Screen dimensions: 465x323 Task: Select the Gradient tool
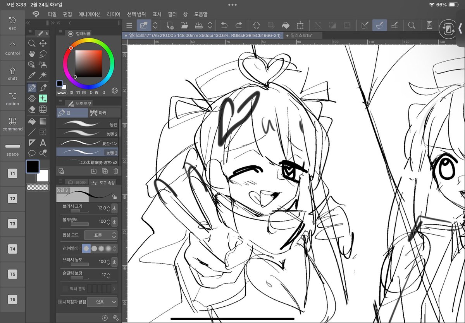click(x=43, y=121)
